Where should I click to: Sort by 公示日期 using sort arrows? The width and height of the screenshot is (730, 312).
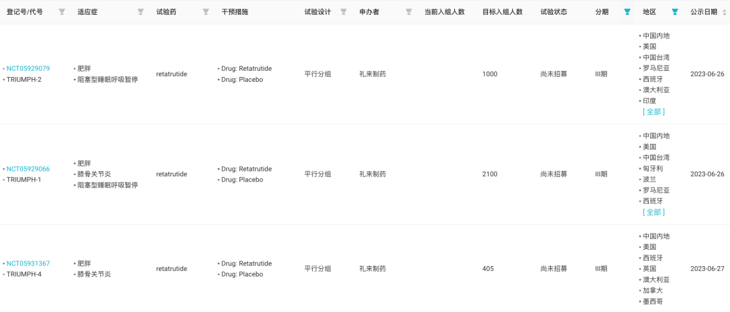(724, 13)
